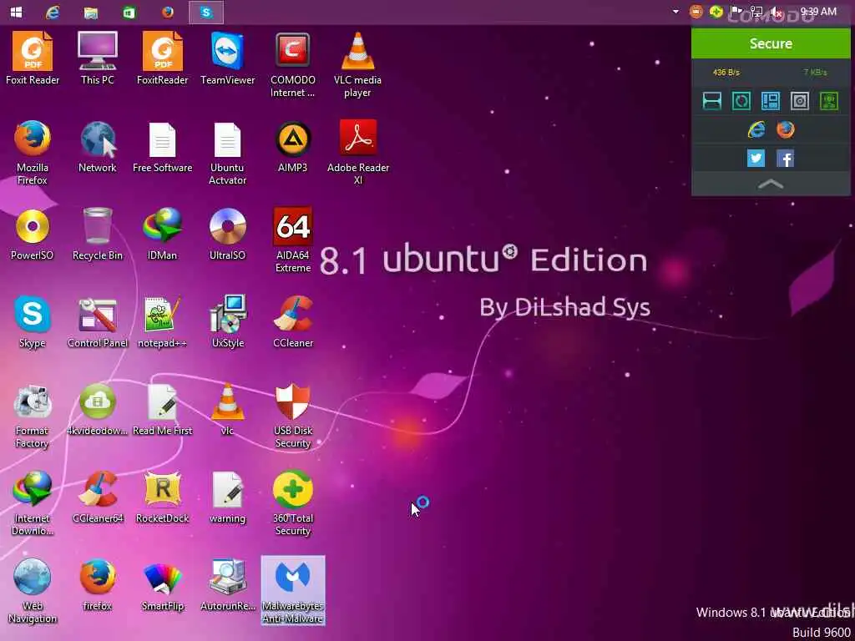
Task: Select the UxStyle icon
Action: coord(227,321)
